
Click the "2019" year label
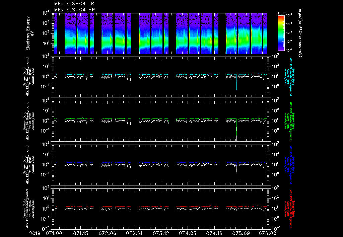coord(35,234)
